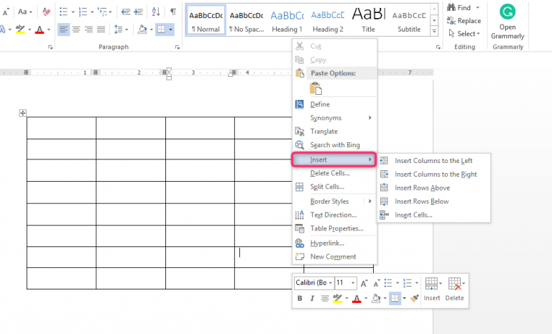Click the borders icon in mini toolbar
552x334 pixels.
pyautogui.click(x=395, y=298)
